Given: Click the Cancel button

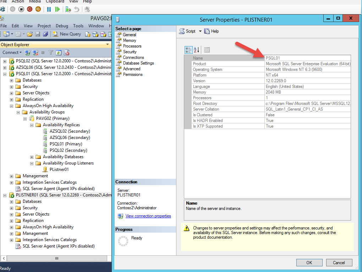Looking at the screenshot, I should (339, 262).
